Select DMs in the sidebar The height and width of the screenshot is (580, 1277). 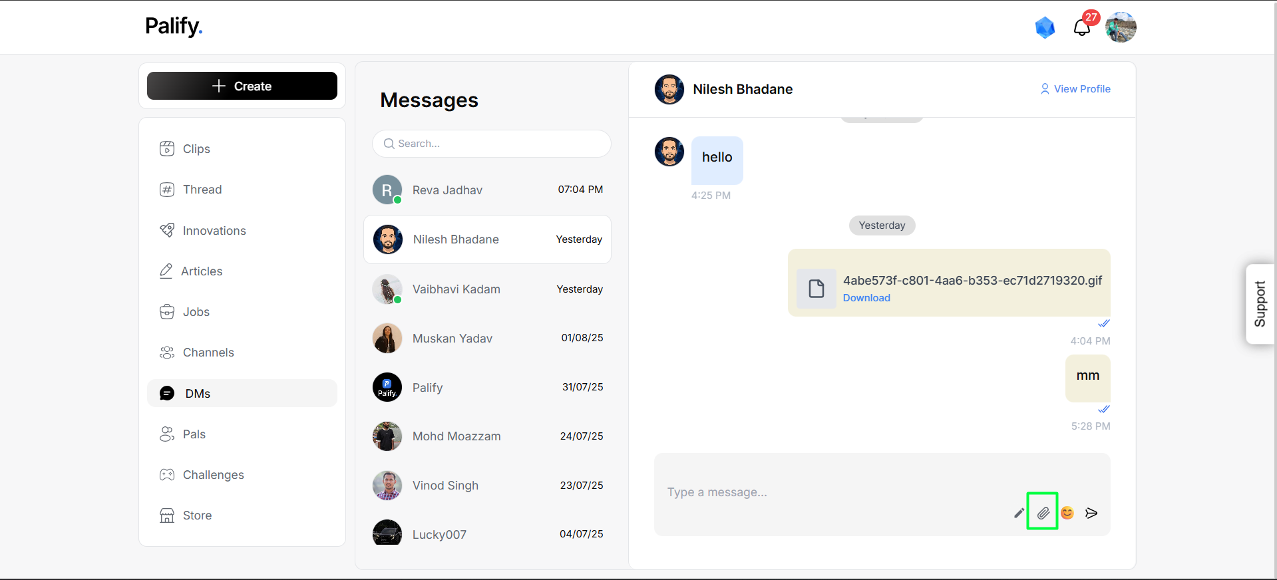click(x=242, y=393)
